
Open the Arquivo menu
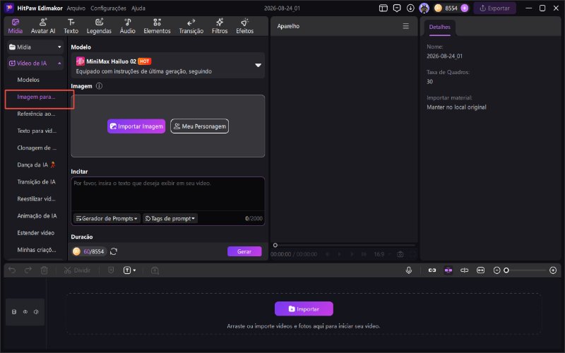click(76, 8)
